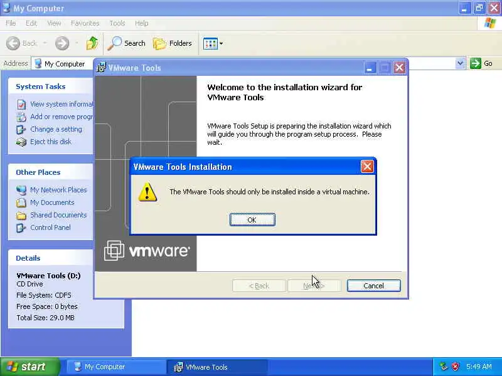The image size is (502, 376).
Task: Click the Search toolbar button
Action: pyautogui.click(x=126, y=43)
